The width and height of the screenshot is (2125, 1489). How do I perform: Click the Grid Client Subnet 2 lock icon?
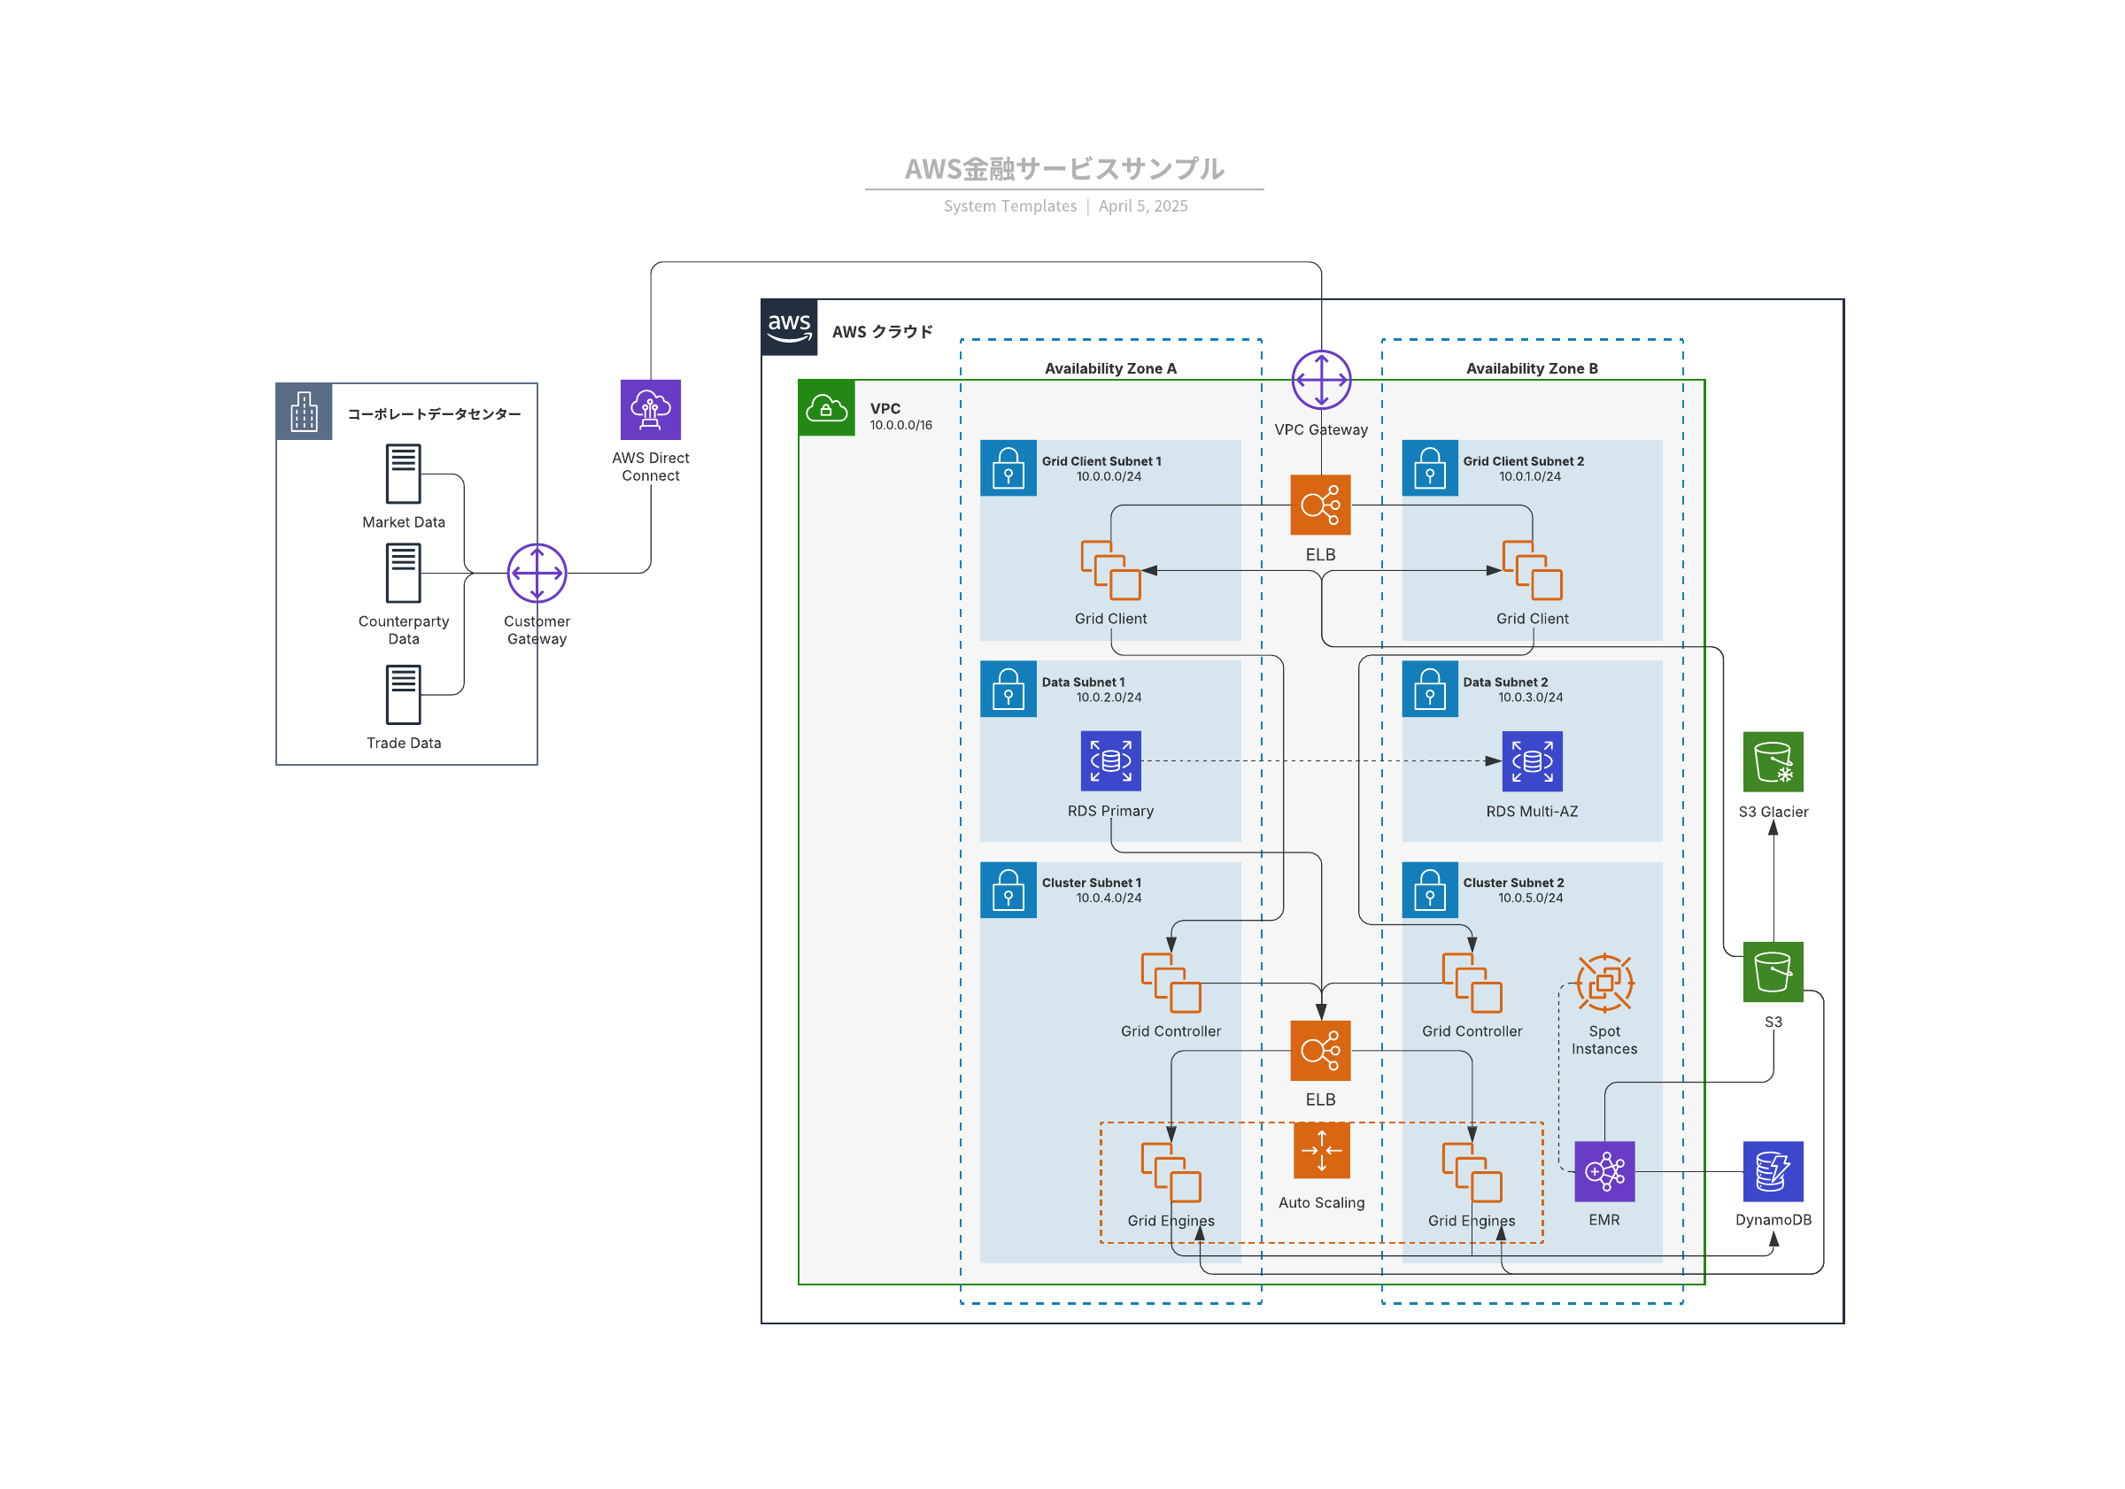[x=1429, y=468]
